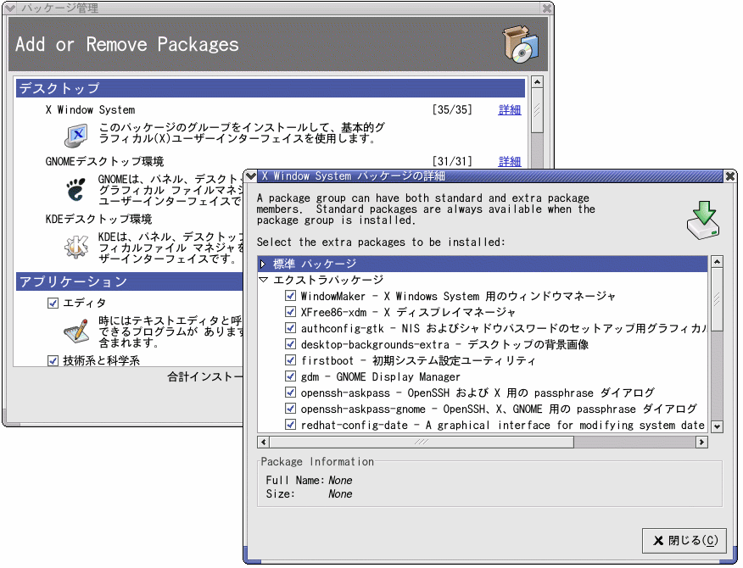Click the package box icon in header
This screenshot has width=743, height=568.
click(521, 43)
